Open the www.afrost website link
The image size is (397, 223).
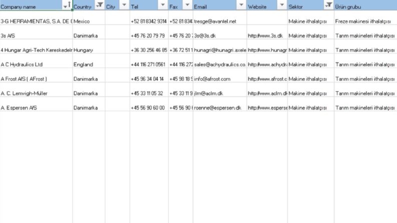coord(267,79)
